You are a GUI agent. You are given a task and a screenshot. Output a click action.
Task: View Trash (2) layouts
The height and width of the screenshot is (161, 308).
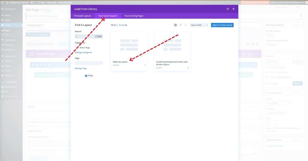click(123, 25)
